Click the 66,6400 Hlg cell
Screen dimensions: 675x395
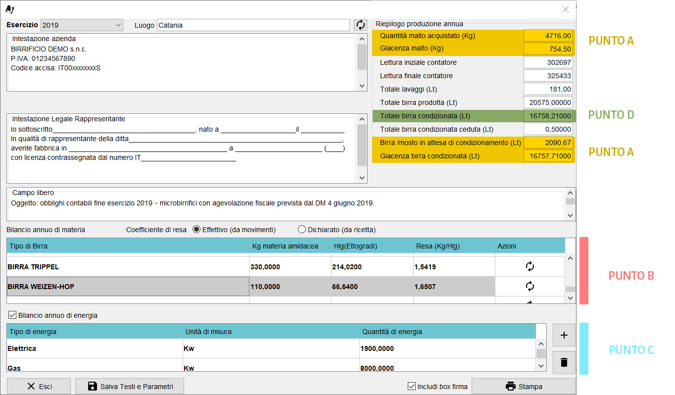point(372,287)
